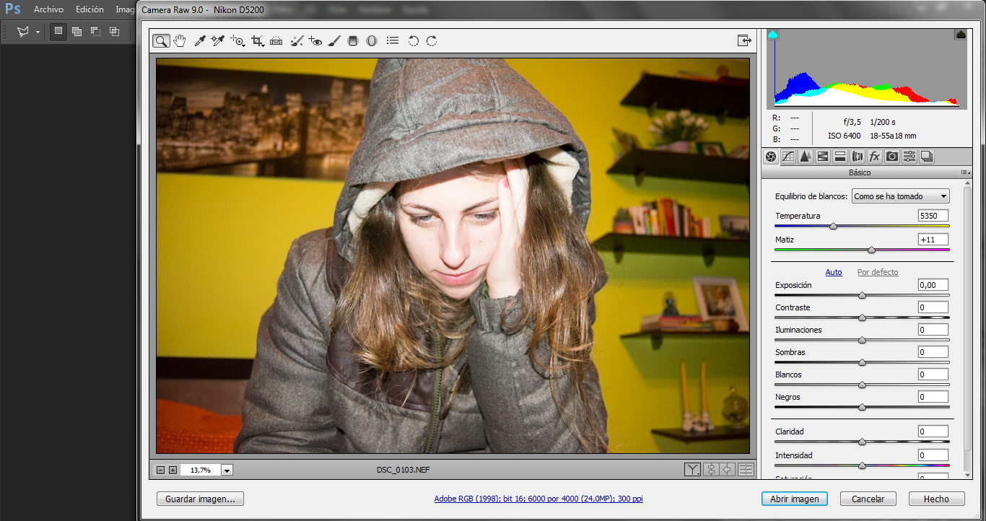Select Photoshop Subtract from selection mode
Image resolution: width=986 pixels, height=521 pixels.
pos(95,31)
